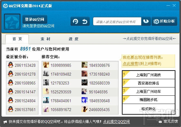Open the 上海至广州动车 entry

[149, 92]
